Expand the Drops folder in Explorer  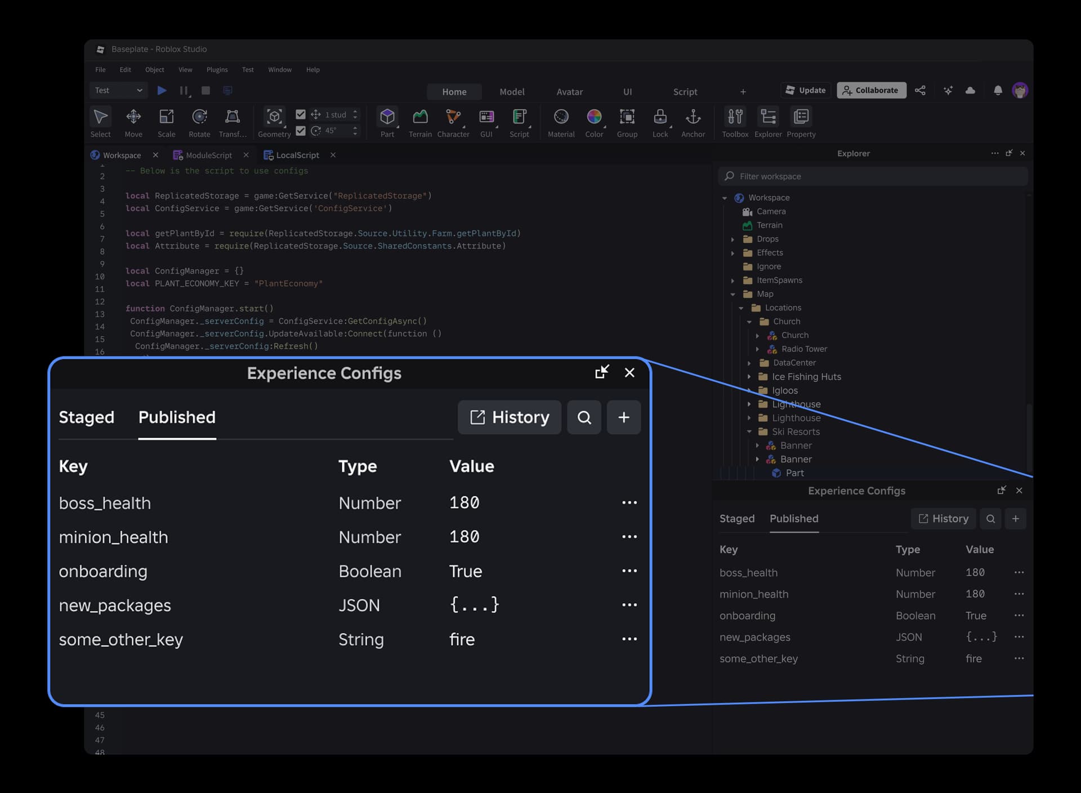732,239
